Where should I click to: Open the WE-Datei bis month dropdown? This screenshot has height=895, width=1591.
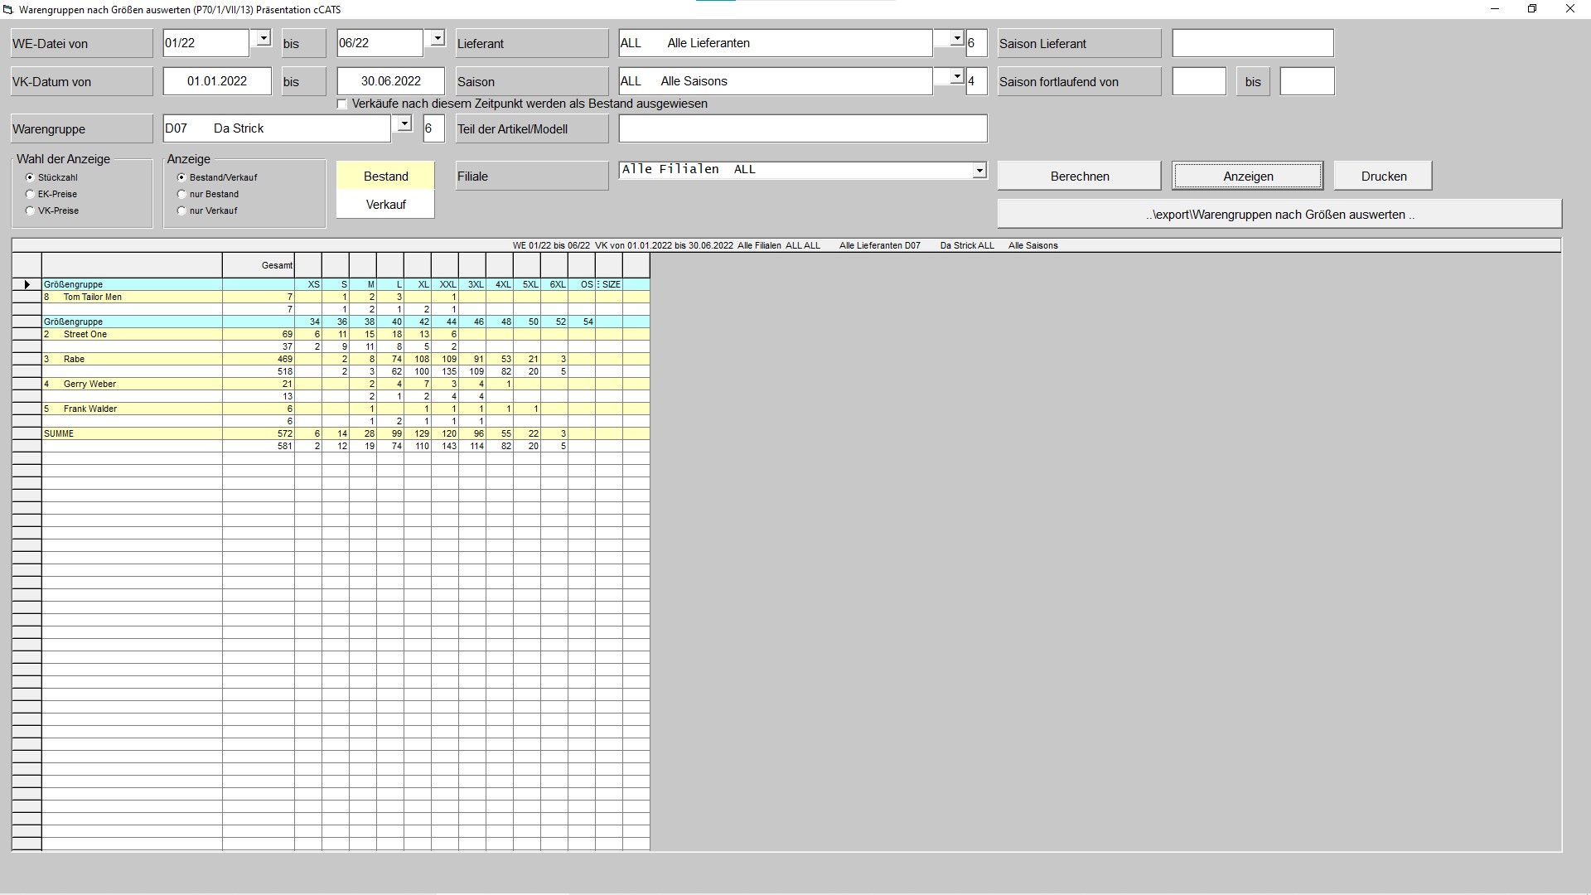pos(437,38)
